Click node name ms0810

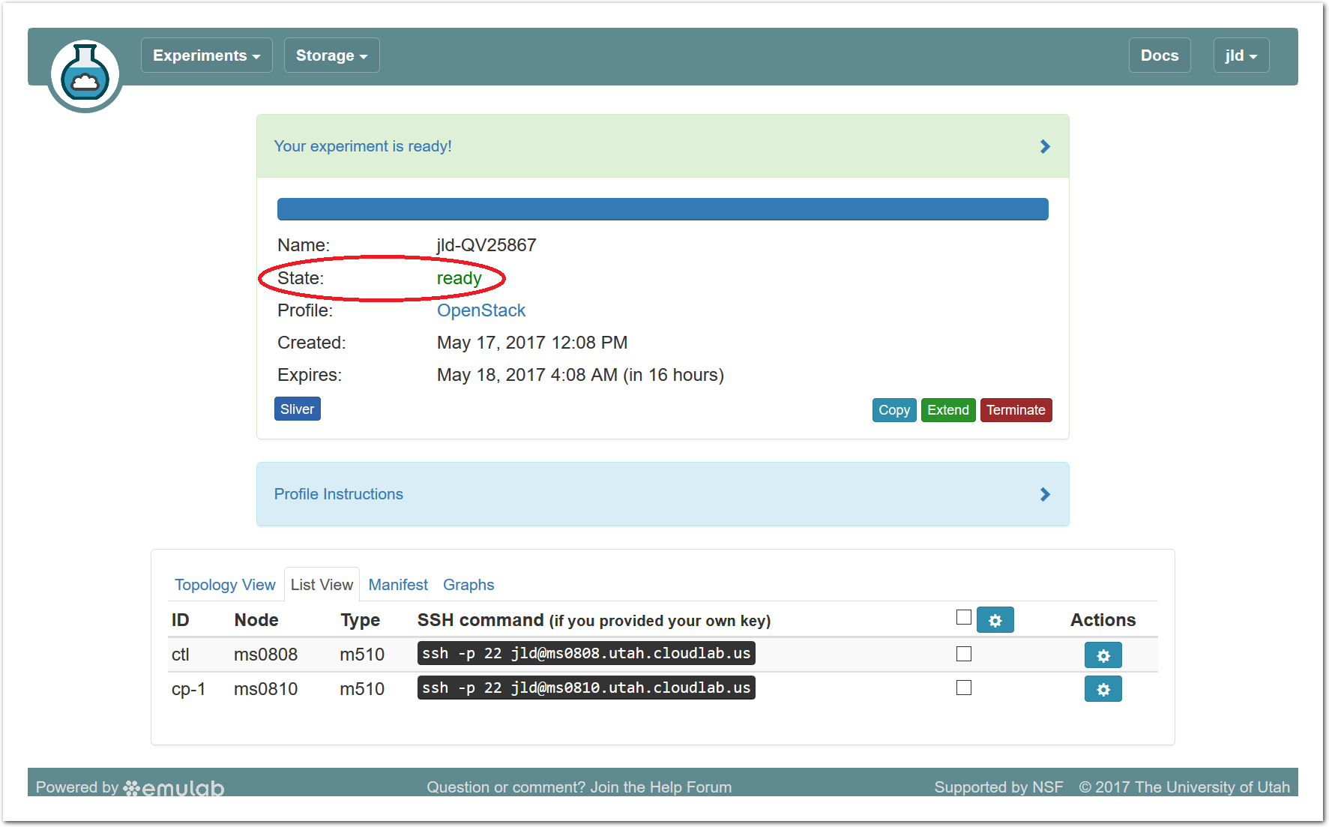pos(265,689)
